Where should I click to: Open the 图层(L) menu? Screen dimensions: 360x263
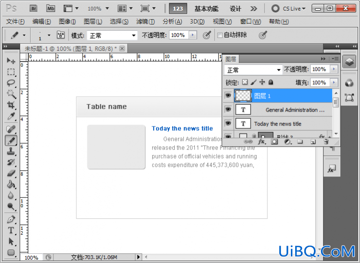[x=93, y=22]
